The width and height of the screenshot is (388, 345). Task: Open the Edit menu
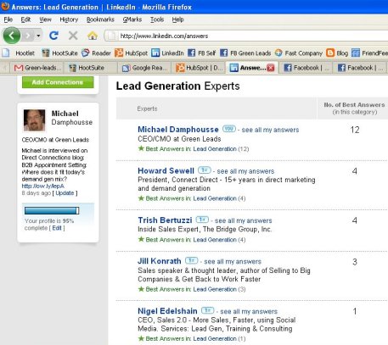pos(25,19)
